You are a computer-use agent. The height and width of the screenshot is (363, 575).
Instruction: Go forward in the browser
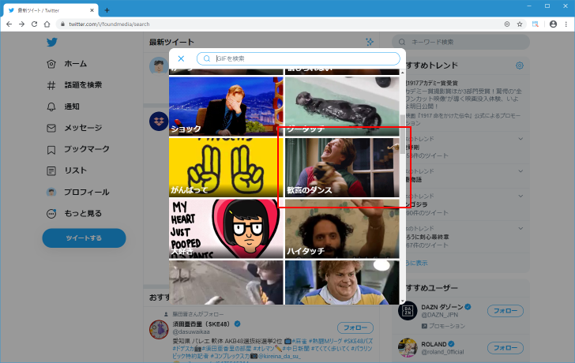coord(21,24)
